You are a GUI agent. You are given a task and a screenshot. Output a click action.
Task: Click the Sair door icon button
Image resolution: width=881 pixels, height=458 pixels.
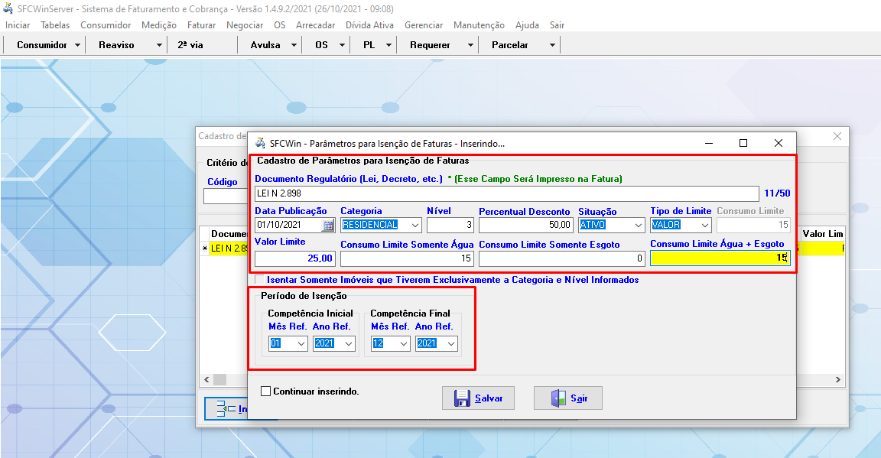[567, 398]
